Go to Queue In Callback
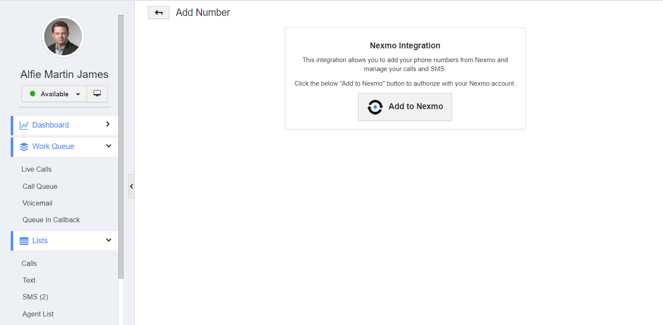Screen dimensions: 663x325 click(51, 220)
